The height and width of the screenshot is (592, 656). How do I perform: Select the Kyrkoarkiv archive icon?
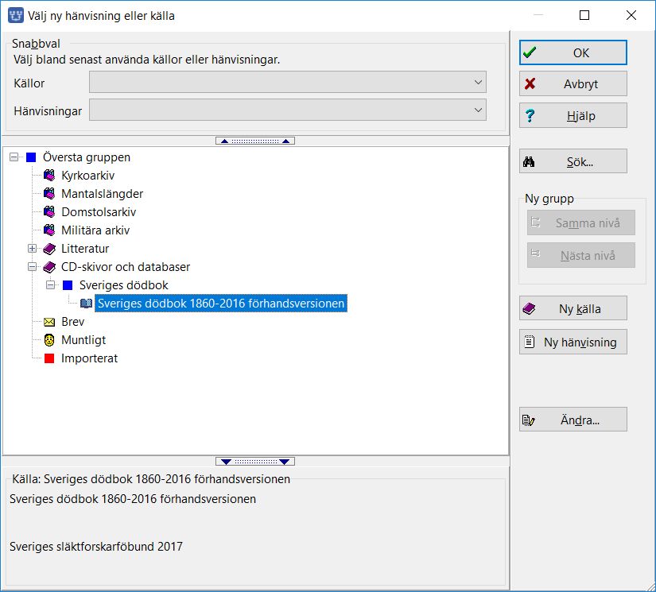(49, 176)
